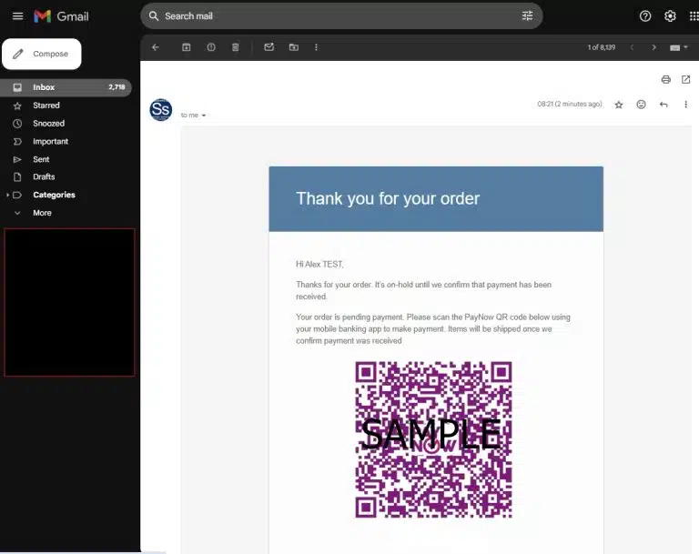This screenshot has width=699, height=554.
Task: Open input tools keyboard dropdown
Action: 678,47
